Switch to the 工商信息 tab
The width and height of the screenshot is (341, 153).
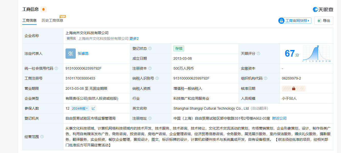tap(29, 20)
